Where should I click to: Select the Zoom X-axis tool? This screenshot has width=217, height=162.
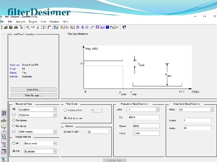[x=33, y=27]
